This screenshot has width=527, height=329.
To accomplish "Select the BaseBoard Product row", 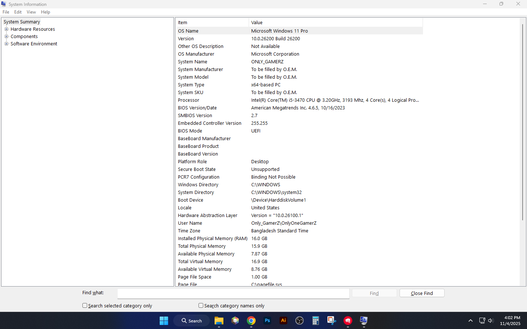I will click(x=299, y=146).
